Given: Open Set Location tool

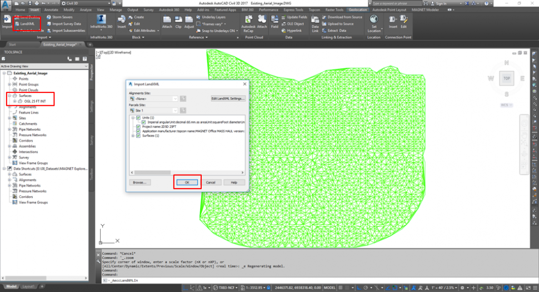Looking at the screenshot, I should pos(374,22).
